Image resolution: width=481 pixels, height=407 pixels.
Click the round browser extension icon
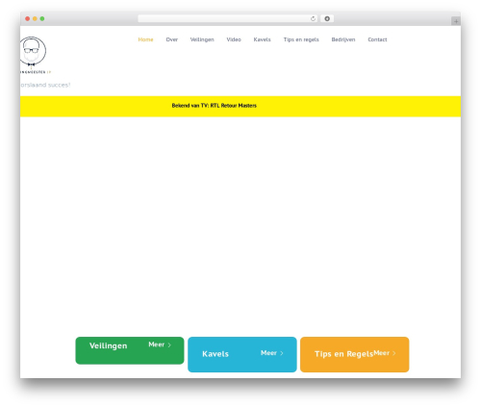click(x=327, y=18)
